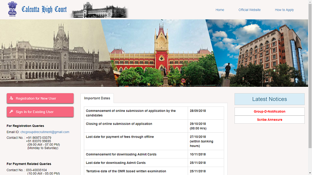Click the 10/11/2018 date cell

tap(206, 155)
